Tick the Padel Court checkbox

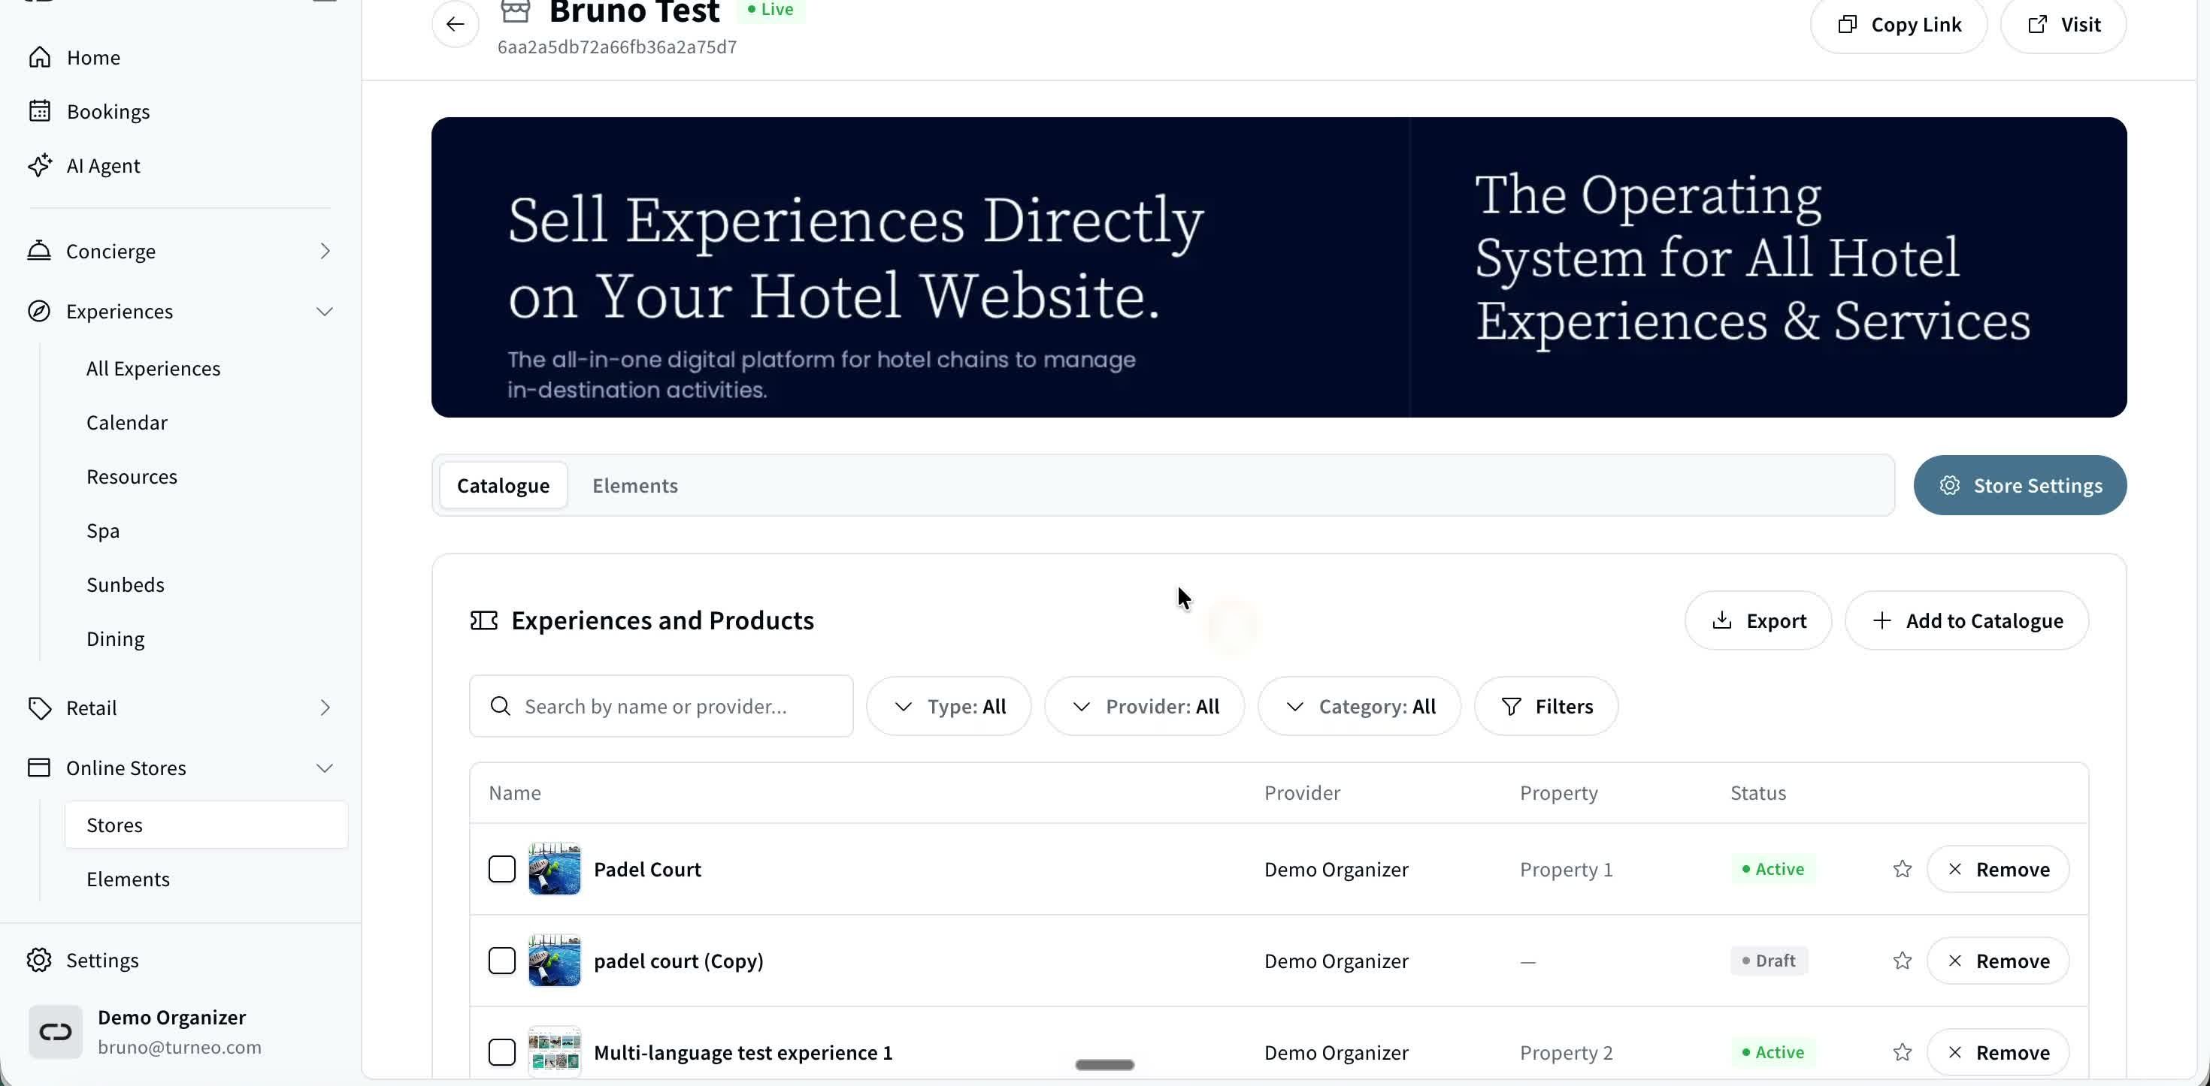[x=502, y=869]
